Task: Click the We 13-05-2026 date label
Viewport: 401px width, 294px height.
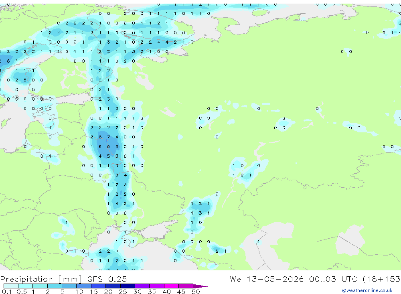Action: 267,279
